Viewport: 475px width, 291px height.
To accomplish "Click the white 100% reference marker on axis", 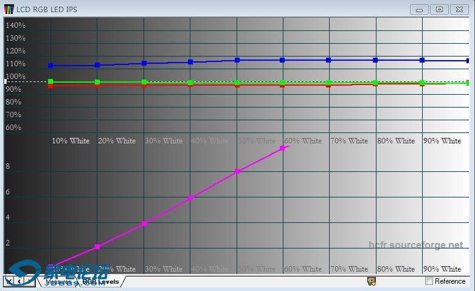I will click(x=5, y=81).
